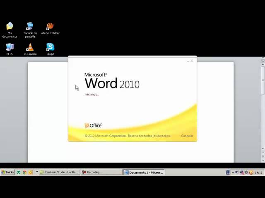Select the Skype desktop shortcut

[51, 49]
